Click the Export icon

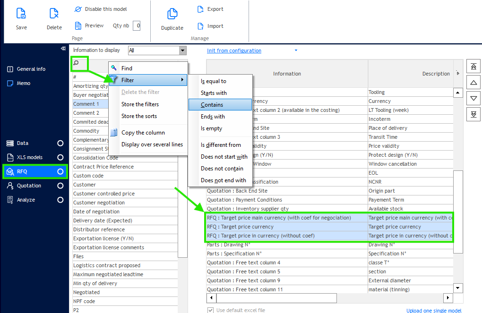(200, 9)
